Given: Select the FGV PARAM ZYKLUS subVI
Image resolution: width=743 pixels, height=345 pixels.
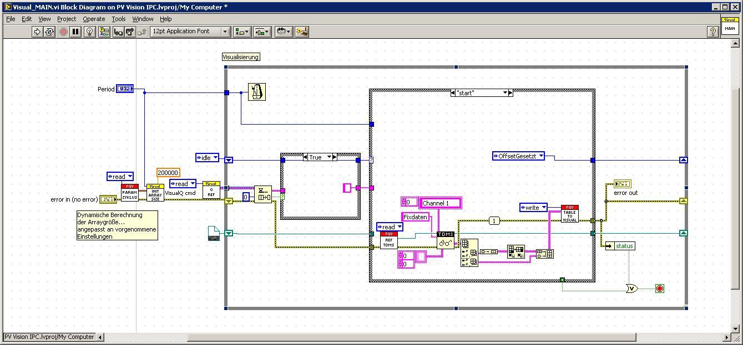Looking at the screenshot, I should point(129,193).
